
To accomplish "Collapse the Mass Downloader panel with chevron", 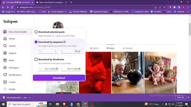I will tap(59, 82).
